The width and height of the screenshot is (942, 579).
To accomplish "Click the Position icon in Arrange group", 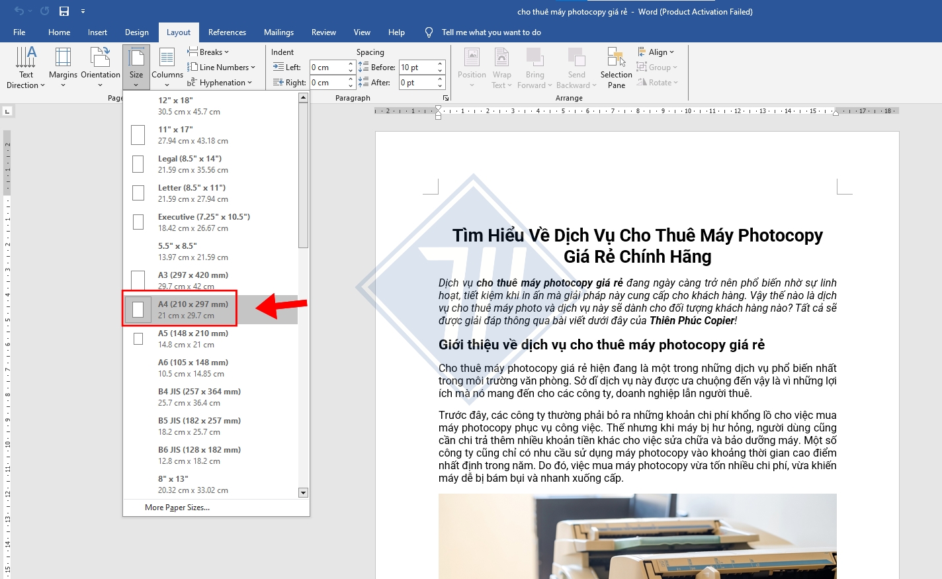I will point(471,66).
